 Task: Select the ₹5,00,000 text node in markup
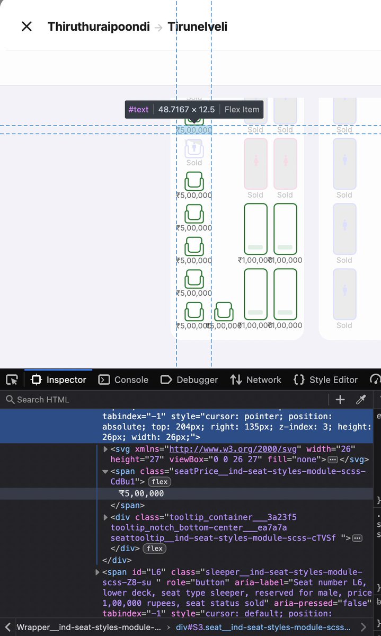point(141,493)
